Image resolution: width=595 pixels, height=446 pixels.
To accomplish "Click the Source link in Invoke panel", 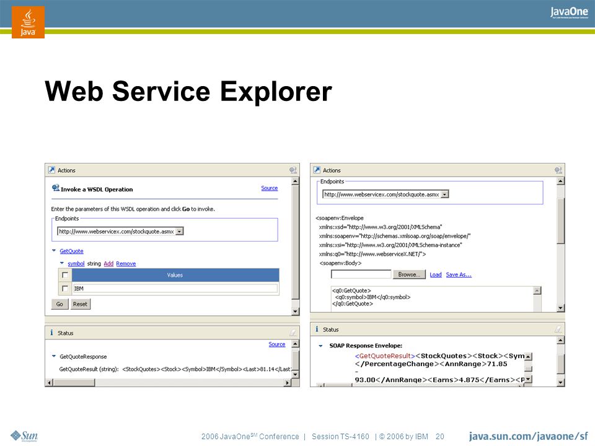I will pyautogui.click(x=270, y=188).
